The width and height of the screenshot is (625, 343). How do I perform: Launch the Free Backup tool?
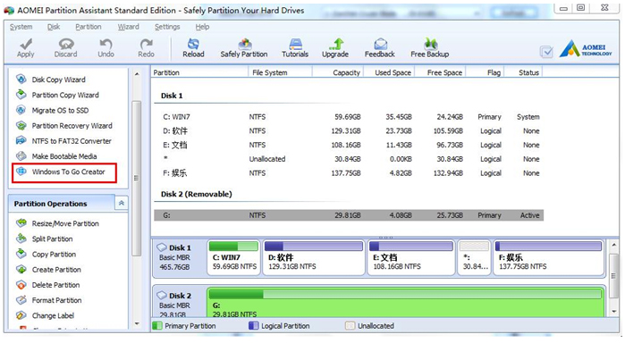[x=430, y=48]
